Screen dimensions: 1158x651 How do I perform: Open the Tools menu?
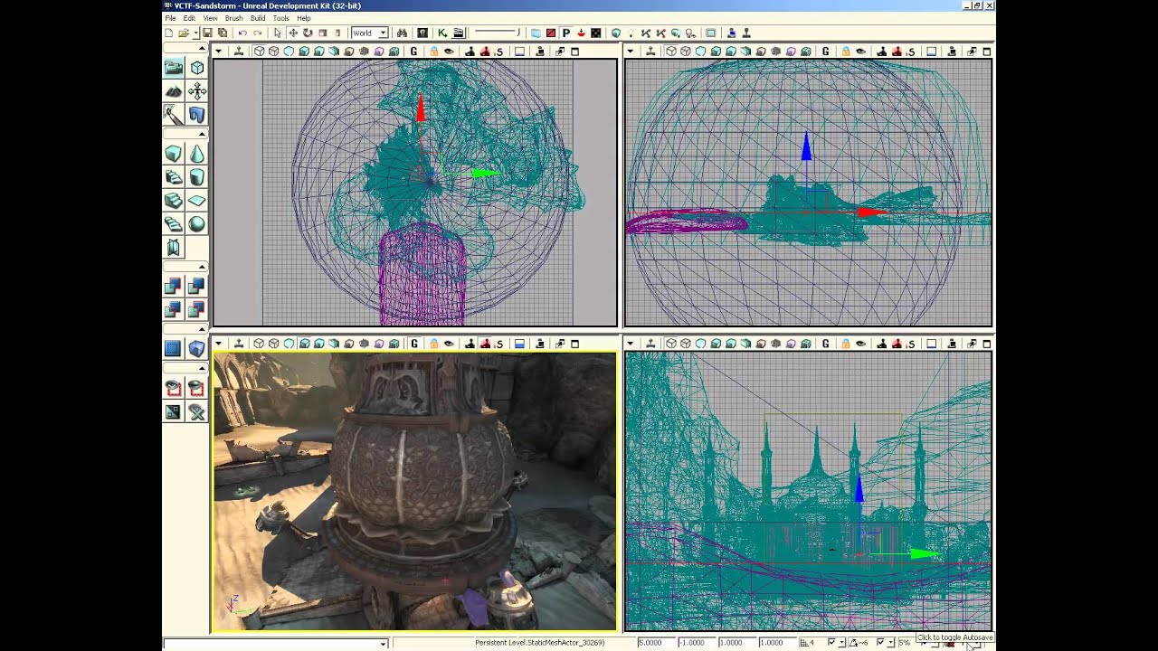point(281,18)
